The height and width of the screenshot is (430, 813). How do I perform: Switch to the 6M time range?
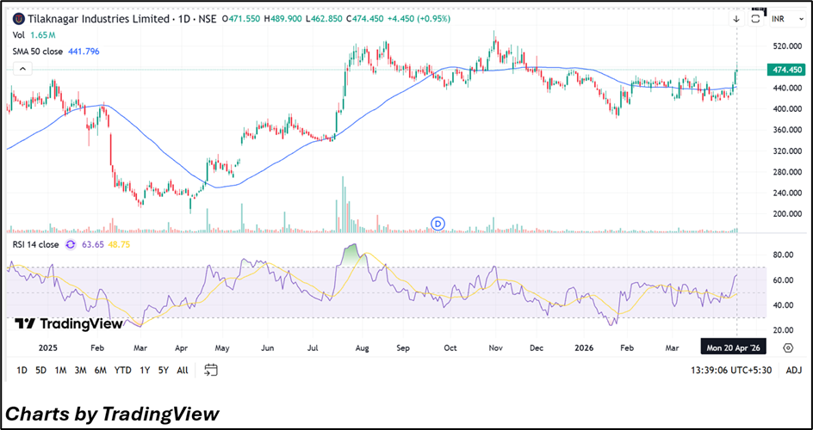coord(100,370)
